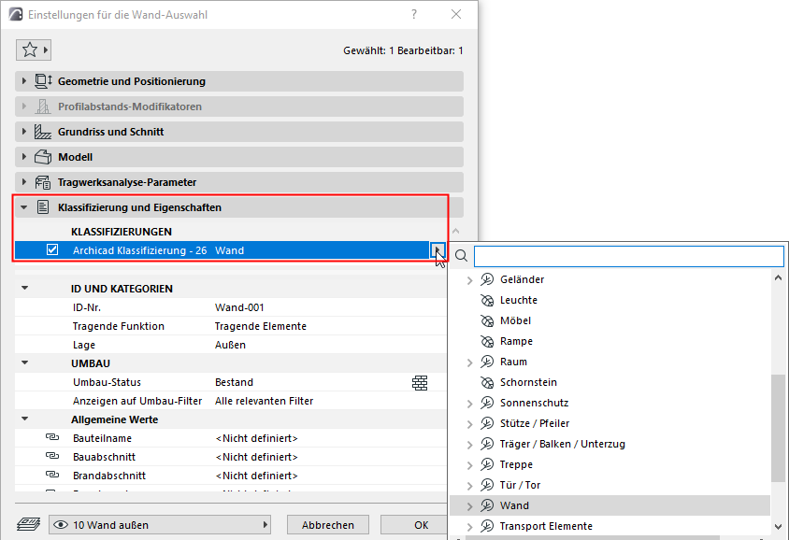789x540 pixels.
Task: Click Alle relevanten Filter value
Action: [264, 400]
